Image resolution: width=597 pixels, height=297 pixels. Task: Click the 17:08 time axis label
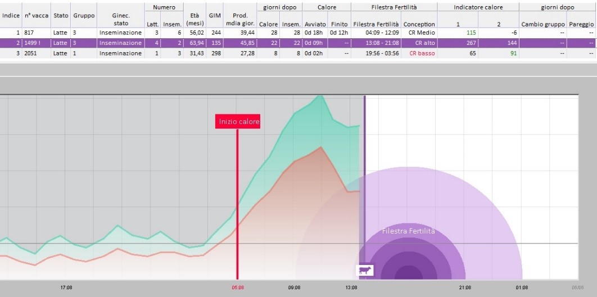(x=66, y=287)
